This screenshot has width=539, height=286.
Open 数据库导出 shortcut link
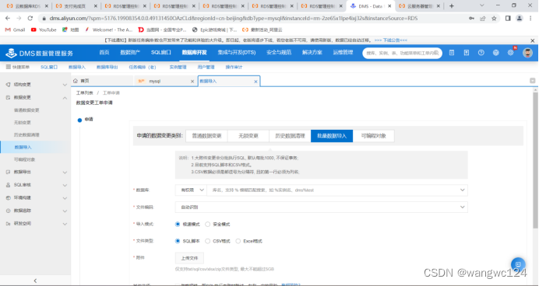(x=107, y=67)
